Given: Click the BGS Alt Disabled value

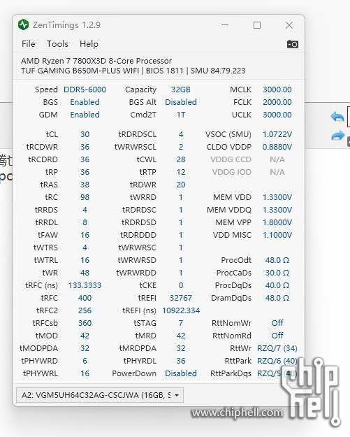Looking at the screenshot, I should [x=181, y=102].
